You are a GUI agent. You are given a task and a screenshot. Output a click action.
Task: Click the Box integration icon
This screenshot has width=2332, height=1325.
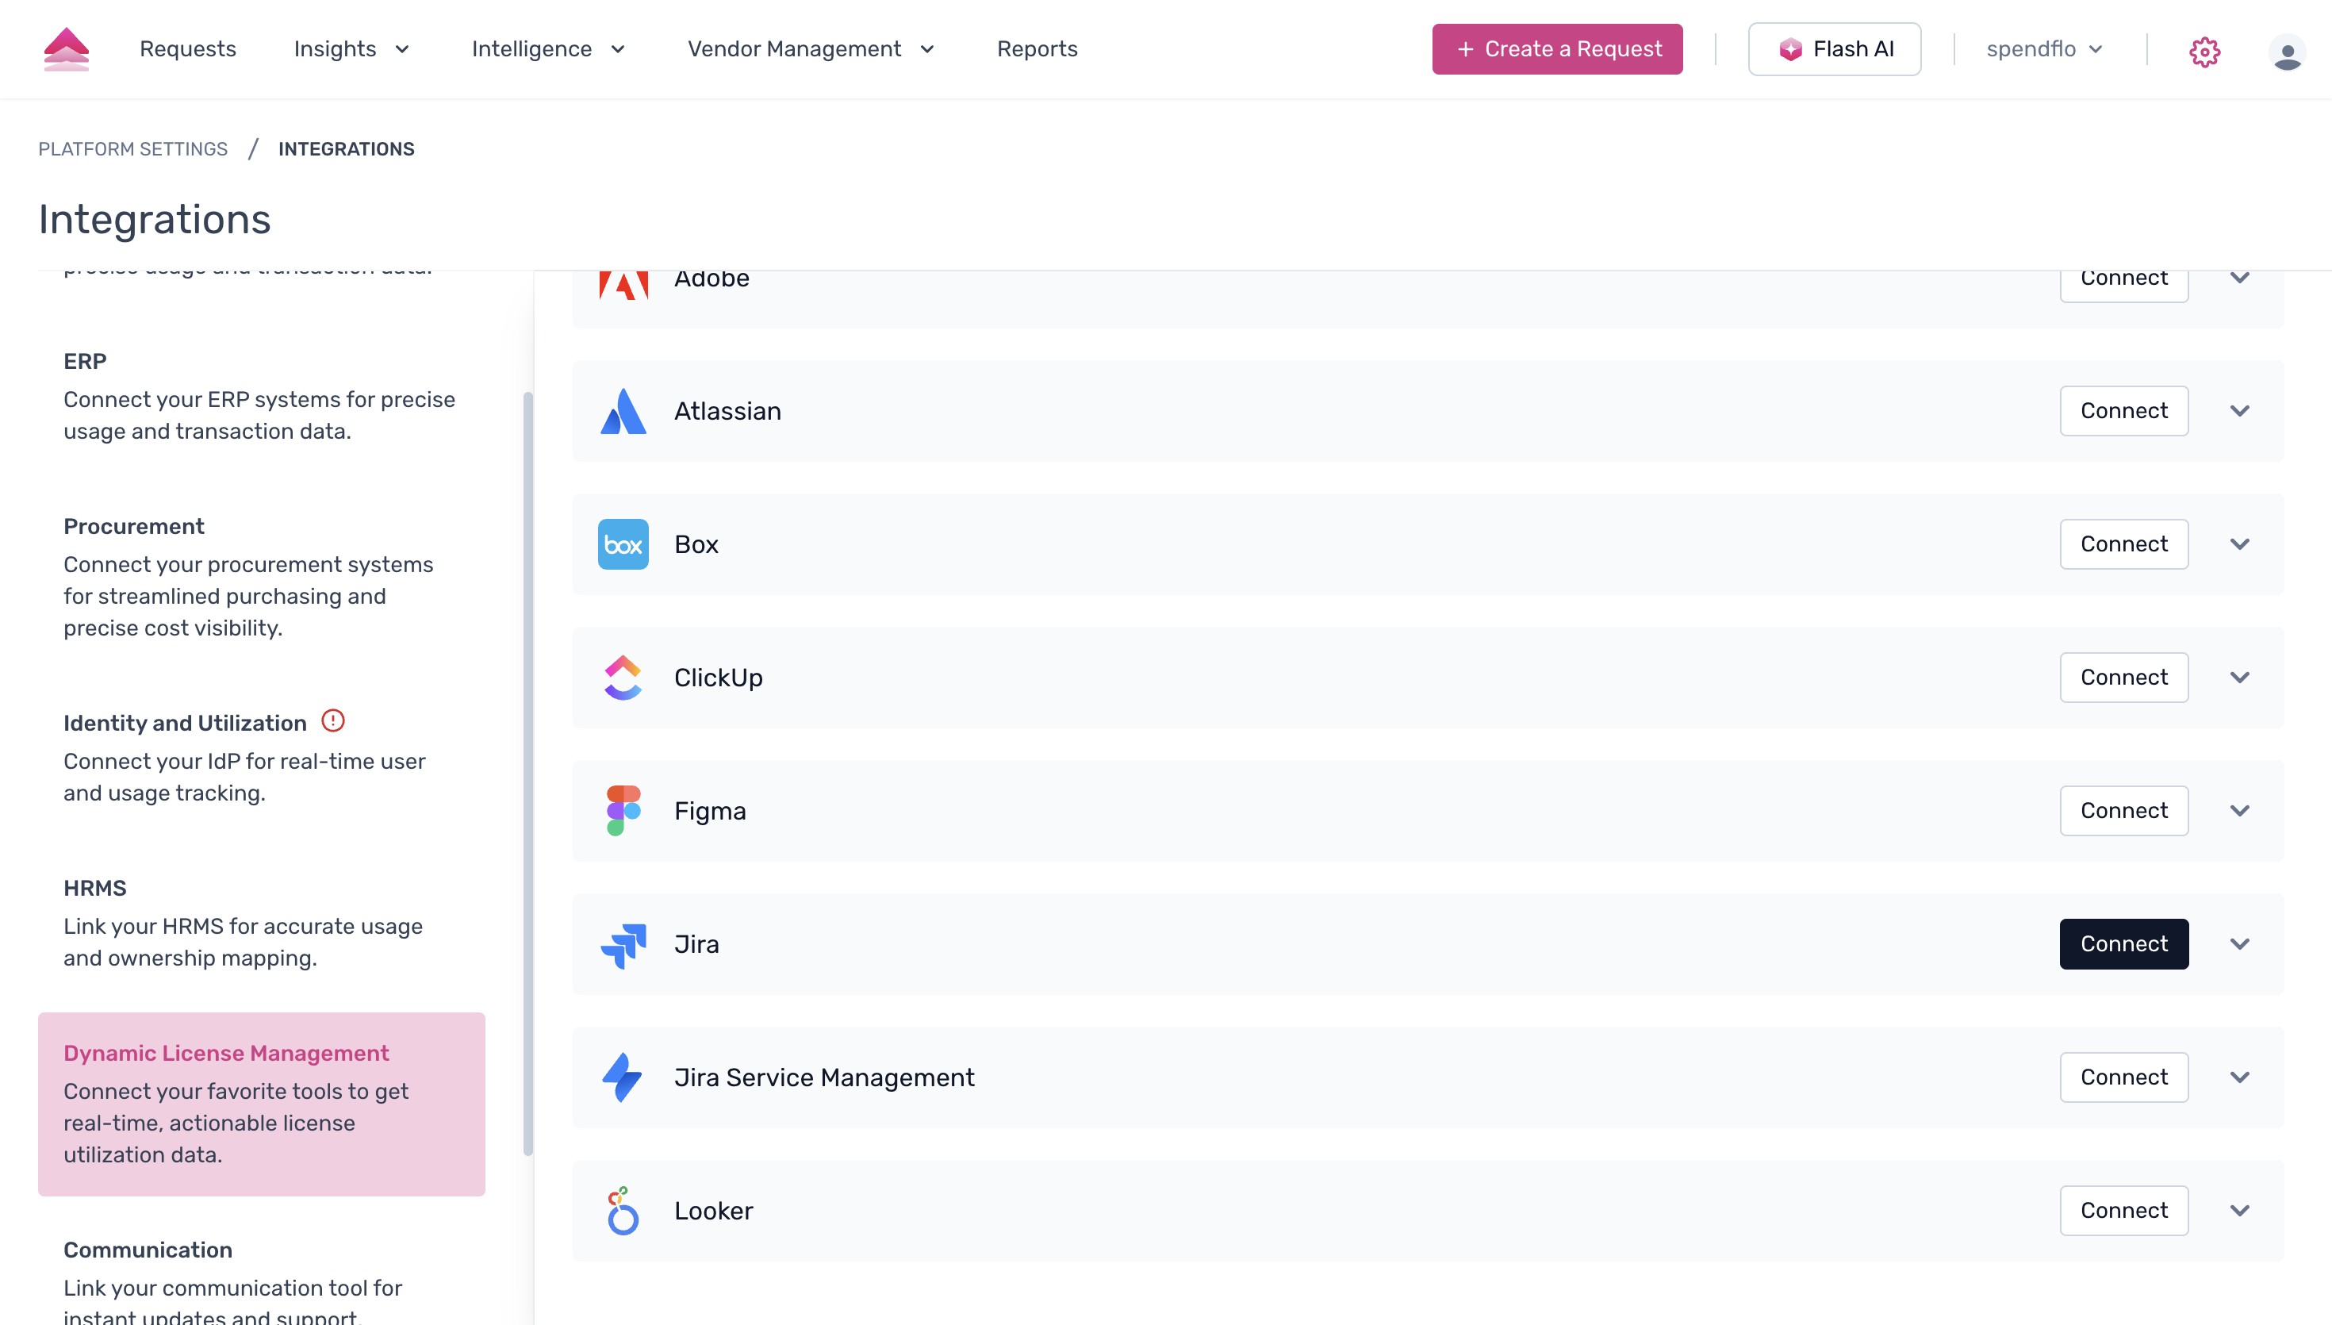tap(624, 543)
